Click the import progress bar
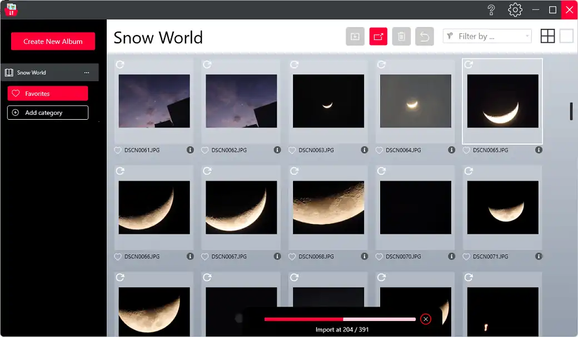This screenshot has height=337, width=578. point(340,319)
